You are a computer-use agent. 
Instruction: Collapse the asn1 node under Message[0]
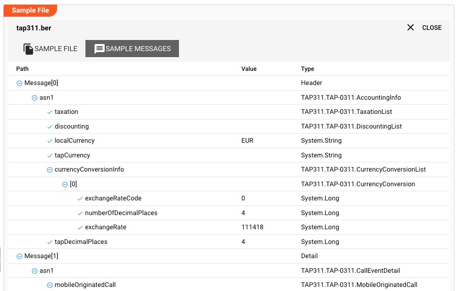pos(34,98)
